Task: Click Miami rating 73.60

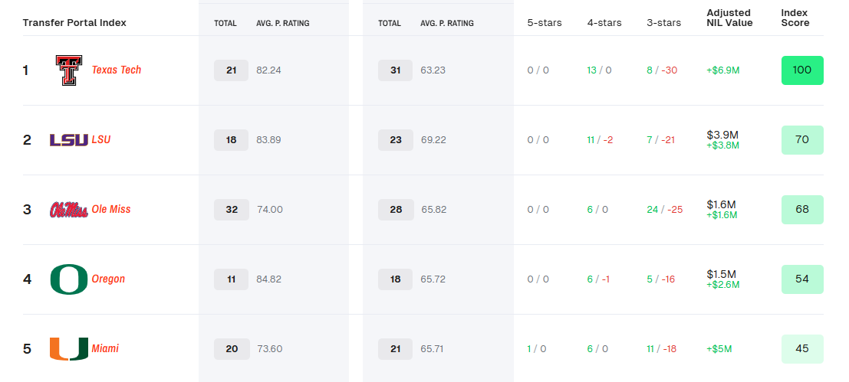Action: click(x=270, y=349)
